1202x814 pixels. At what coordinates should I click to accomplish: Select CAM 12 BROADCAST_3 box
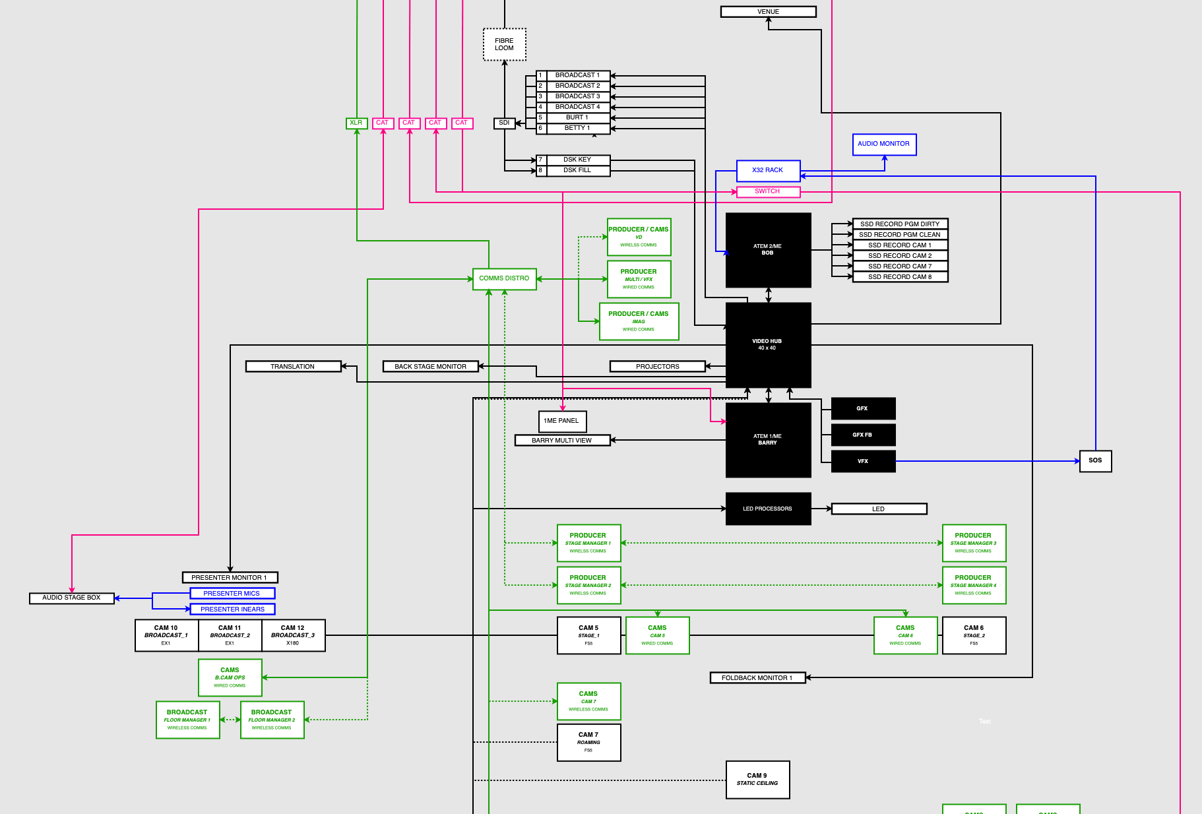(x=293, y=635)
